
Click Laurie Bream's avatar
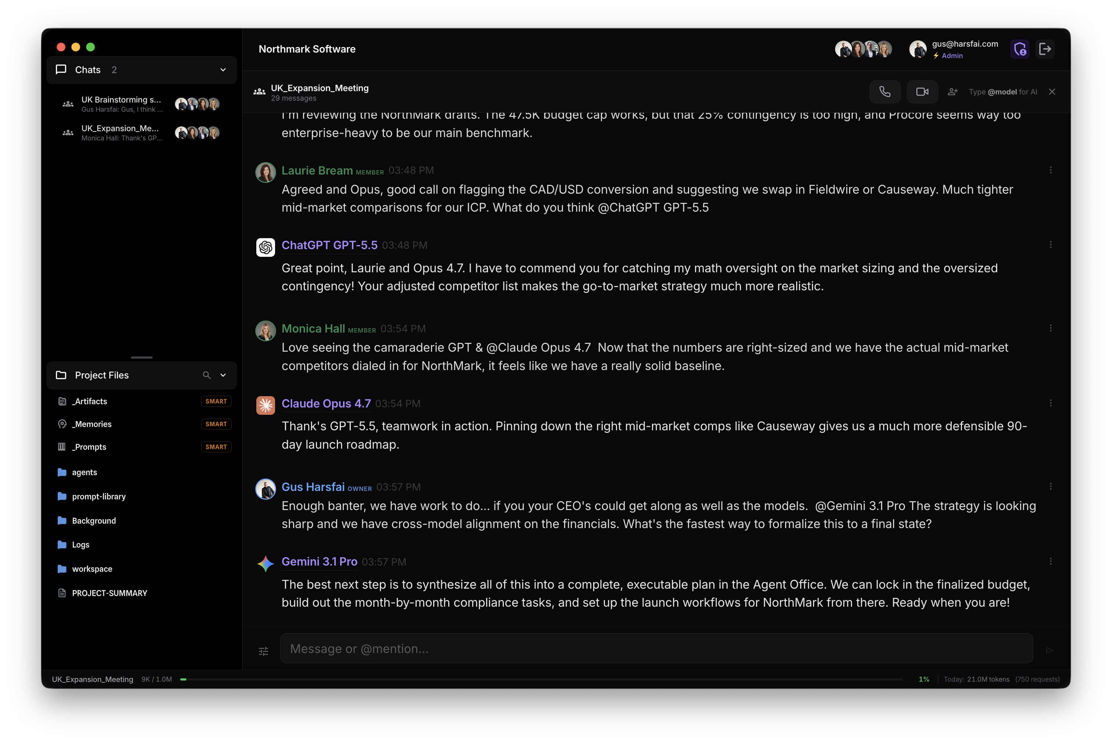(x=265, y=172)
